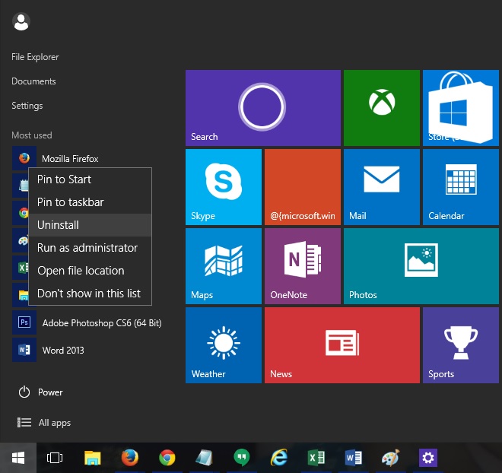502x473 pixels.
Task: Open the Weather tile
Action: (224, 345)
